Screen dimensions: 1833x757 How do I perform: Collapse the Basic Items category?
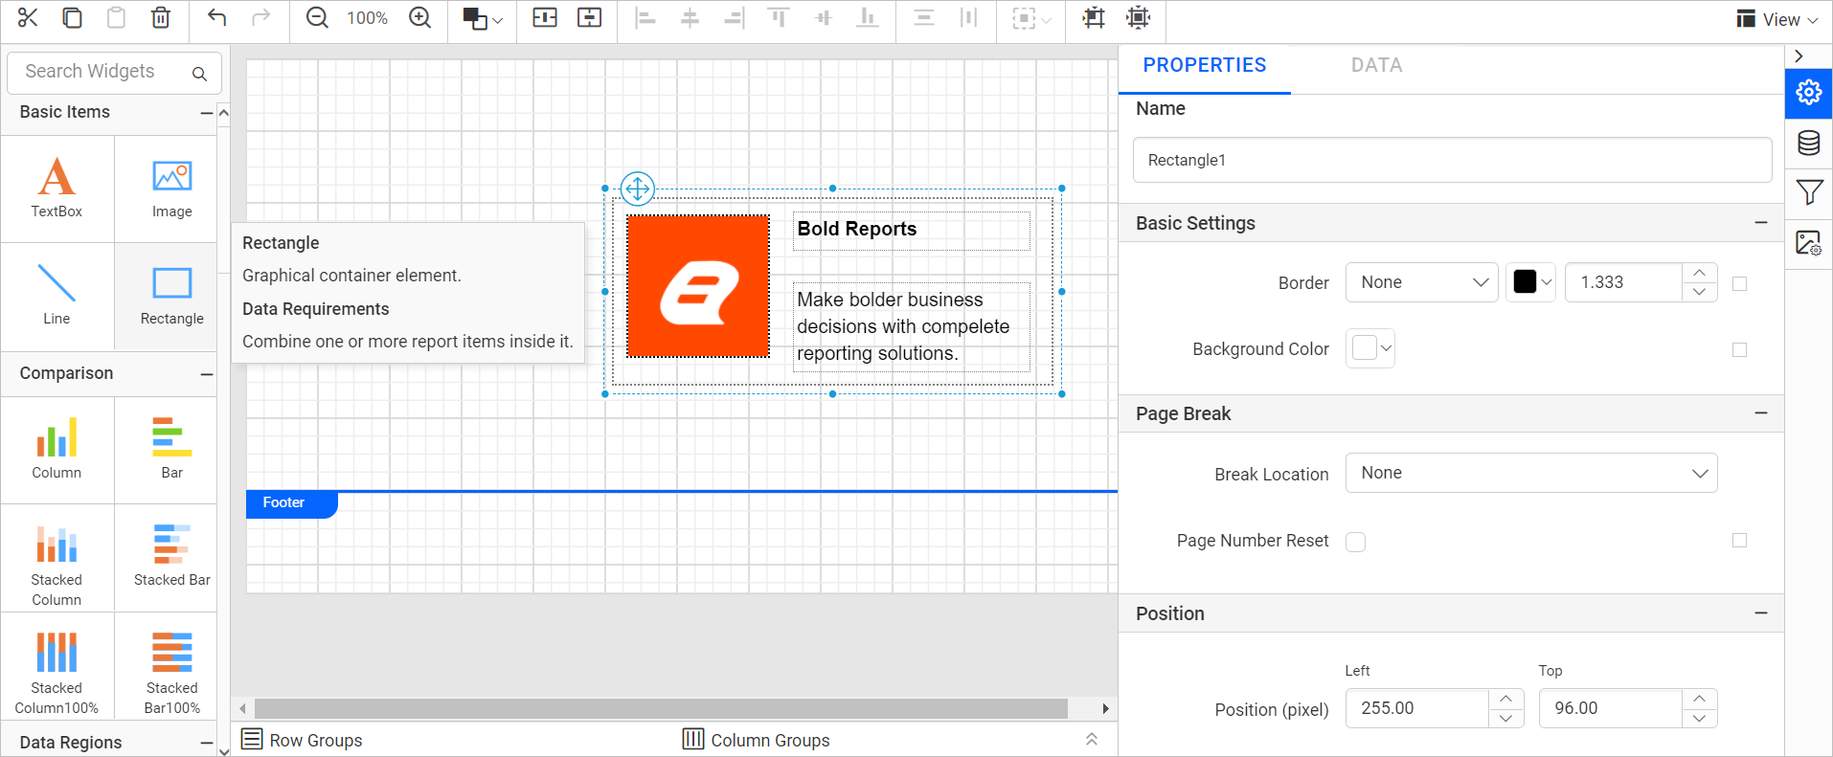[x=206, y=113]
